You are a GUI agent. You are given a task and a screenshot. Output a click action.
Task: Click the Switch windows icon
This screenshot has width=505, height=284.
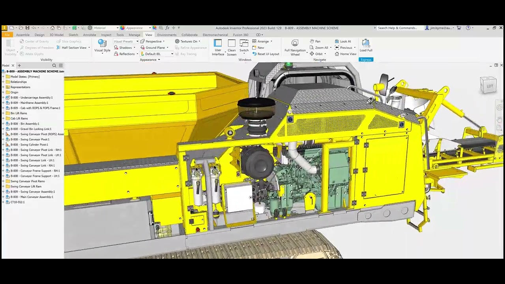click(244, 43)
